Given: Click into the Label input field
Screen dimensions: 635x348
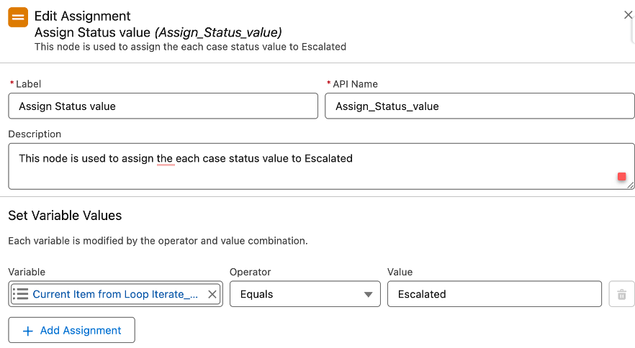Looking at the screenshot, I should click(163, 106).
